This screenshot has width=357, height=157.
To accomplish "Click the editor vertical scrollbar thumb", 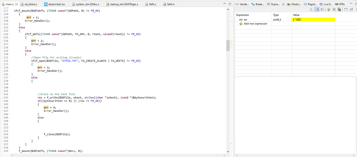I will (228, 45).
